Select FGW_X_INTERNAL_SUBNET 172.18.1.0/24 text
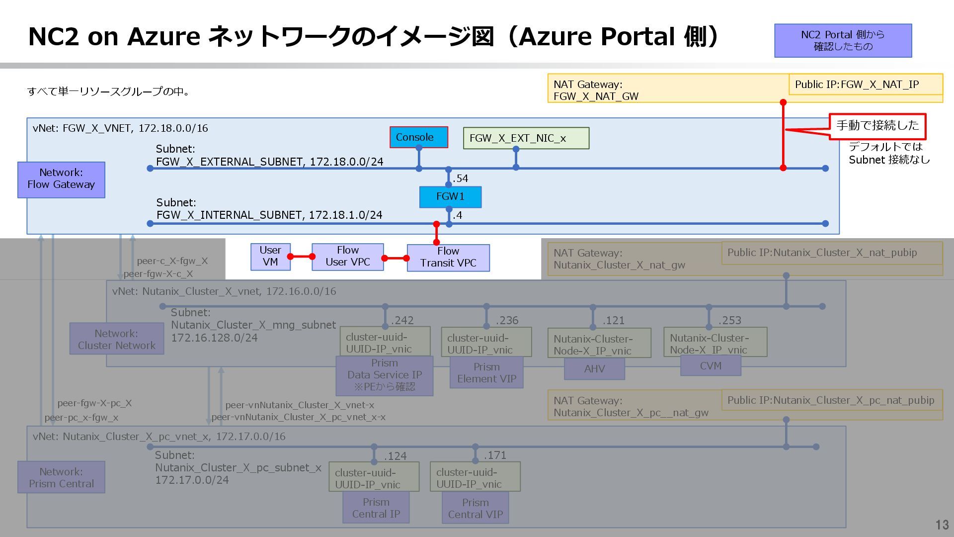The height and width of the screenshot is (537, 954). (269, 215)
